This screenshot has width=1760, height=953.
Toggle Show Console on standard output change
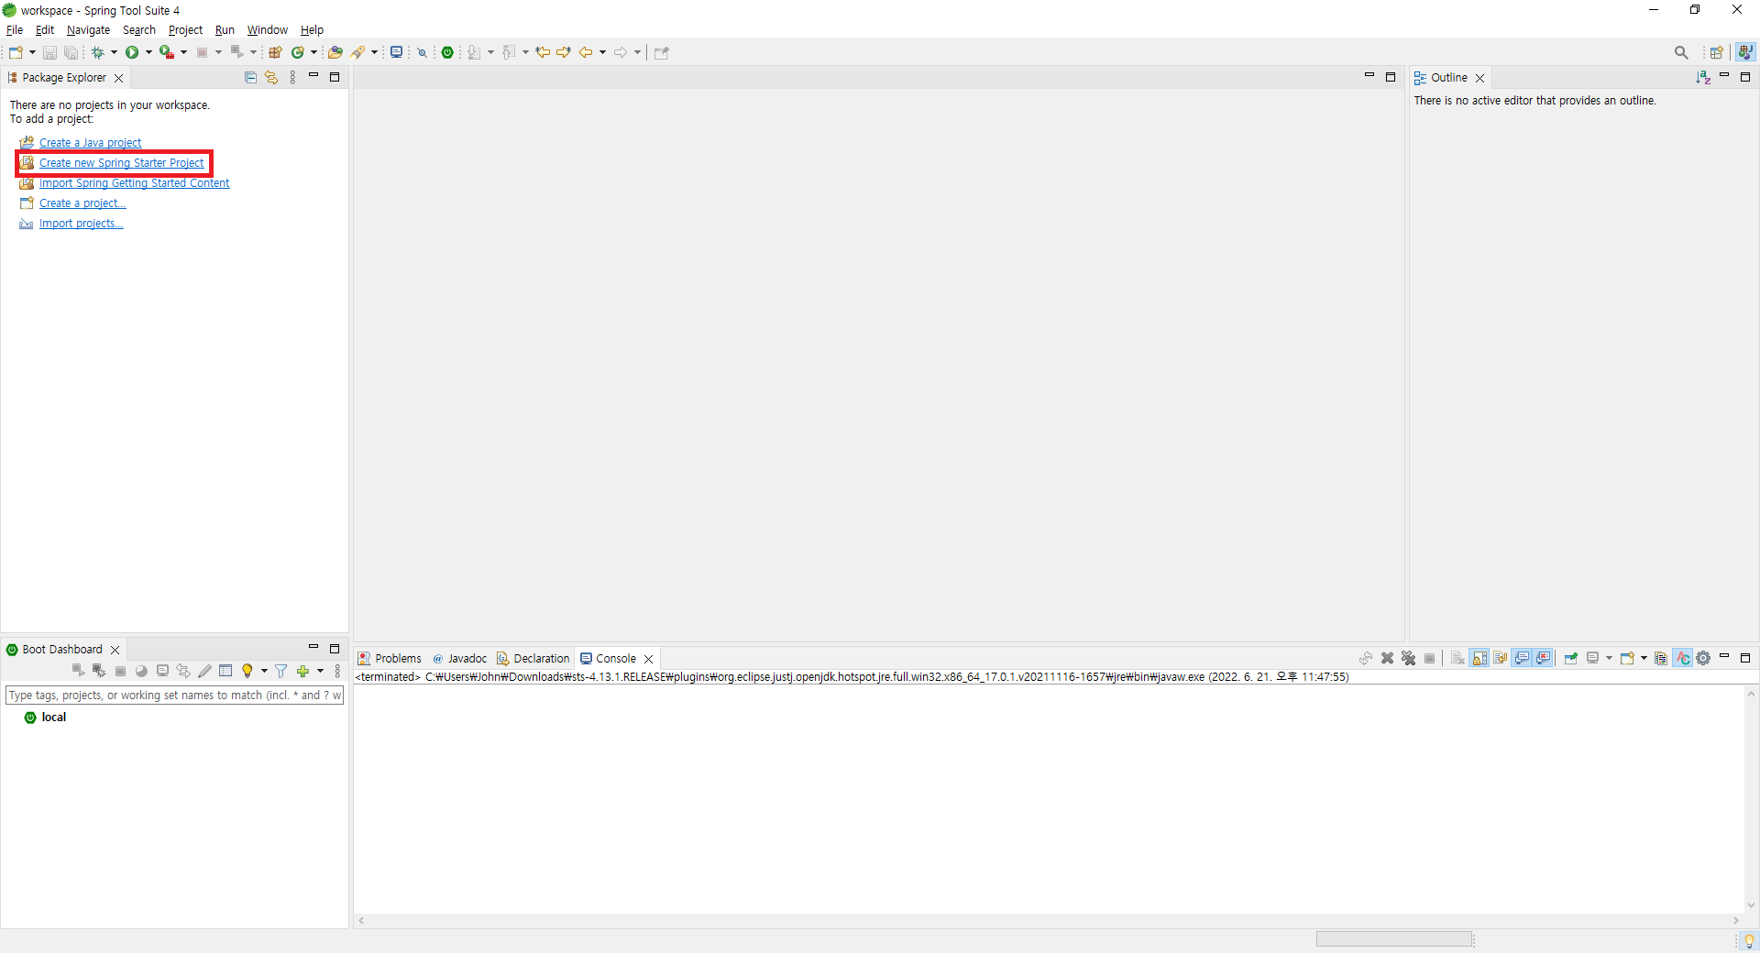pyautogui.click(x=1522, y=658)
